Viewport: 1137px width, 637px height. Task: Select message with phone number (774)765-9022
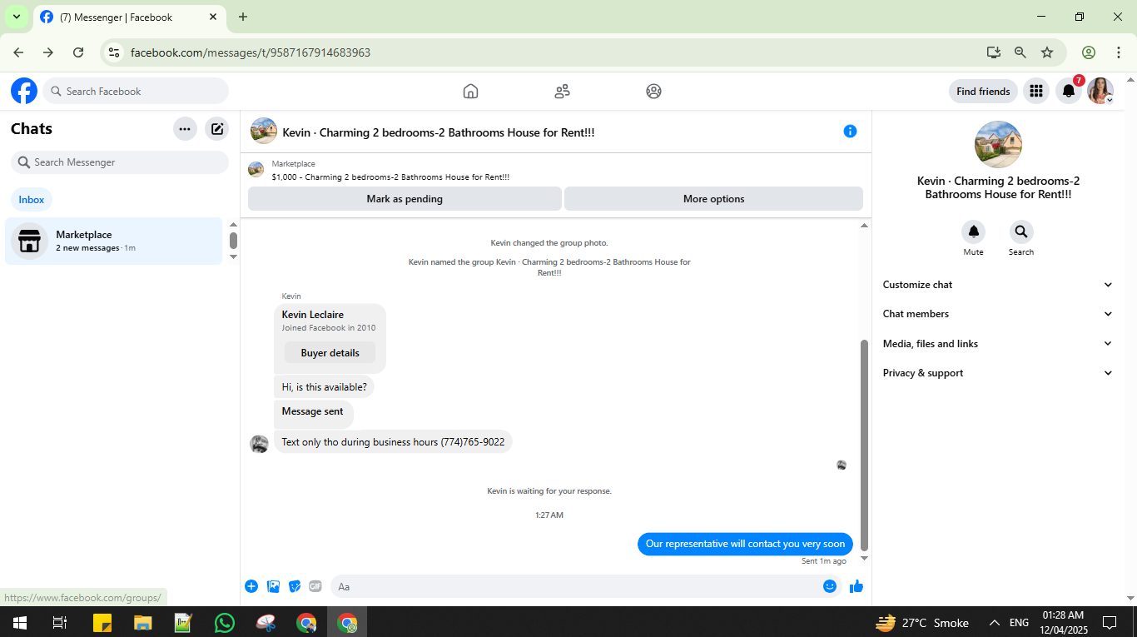point(393,442)
